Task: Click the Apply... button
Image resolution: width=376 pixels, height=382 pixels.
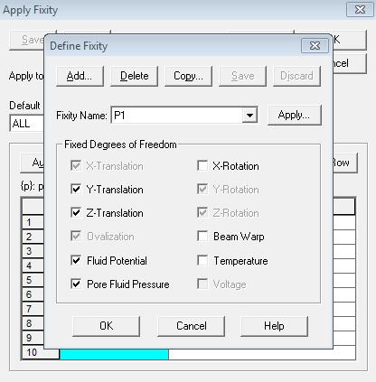Action: [x=295, y=115]
